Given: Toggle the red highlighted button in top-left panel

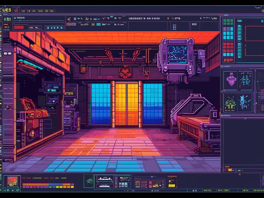Looking at the screenshot, I should (x=19, y=27).
